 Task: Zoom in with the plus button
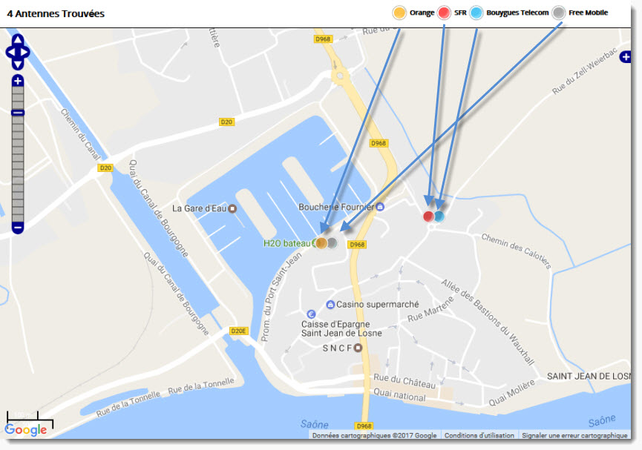click(18, 81)
